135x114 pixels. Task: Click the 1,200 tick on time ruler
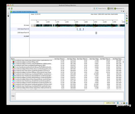pos(57,22)
